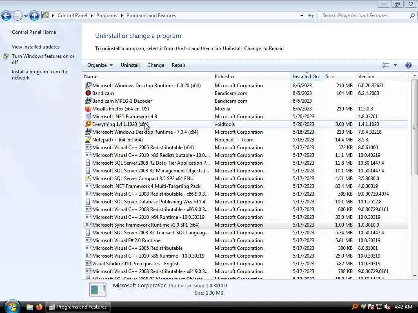Select Microsoft Windows Desktop Runtime - 7.0.4 (x64)
This screenshot has height=313, width=418.
pyautogui.click(x=145, y=132)
